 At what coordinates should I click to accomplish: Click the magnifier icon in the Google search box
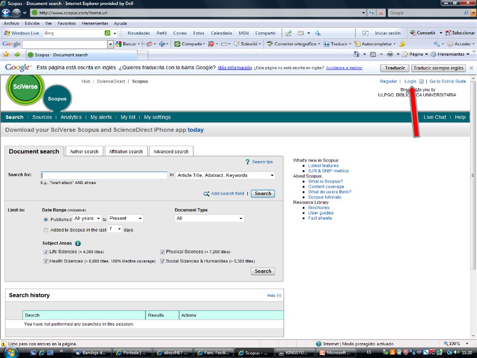coord(466,13)
